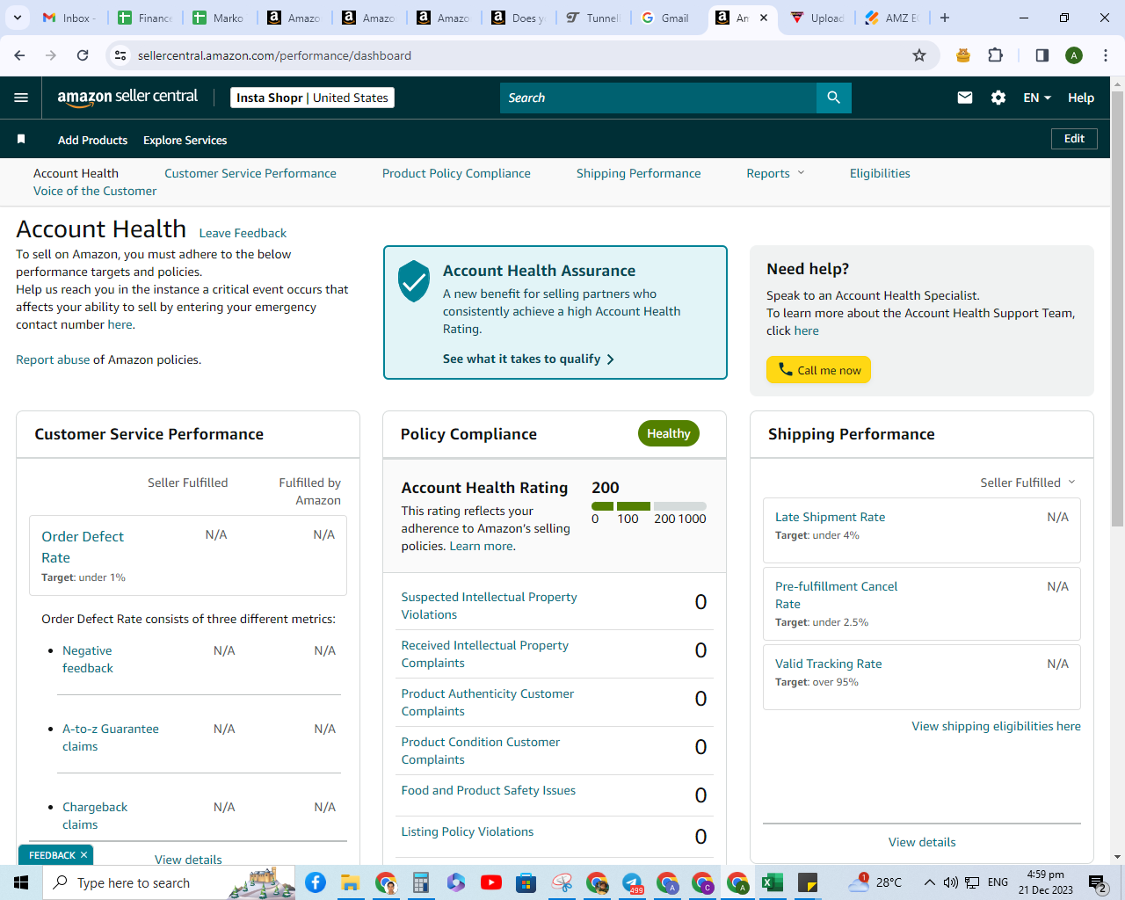Image resolution: width=1125 pixels, height=900 pixels.
Task: Expand the Reports dropdown menu
Action: coord(775,173)
